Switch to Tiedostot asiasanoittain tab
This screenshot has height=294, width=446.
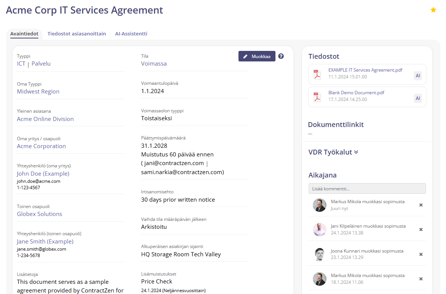point(77,34)
